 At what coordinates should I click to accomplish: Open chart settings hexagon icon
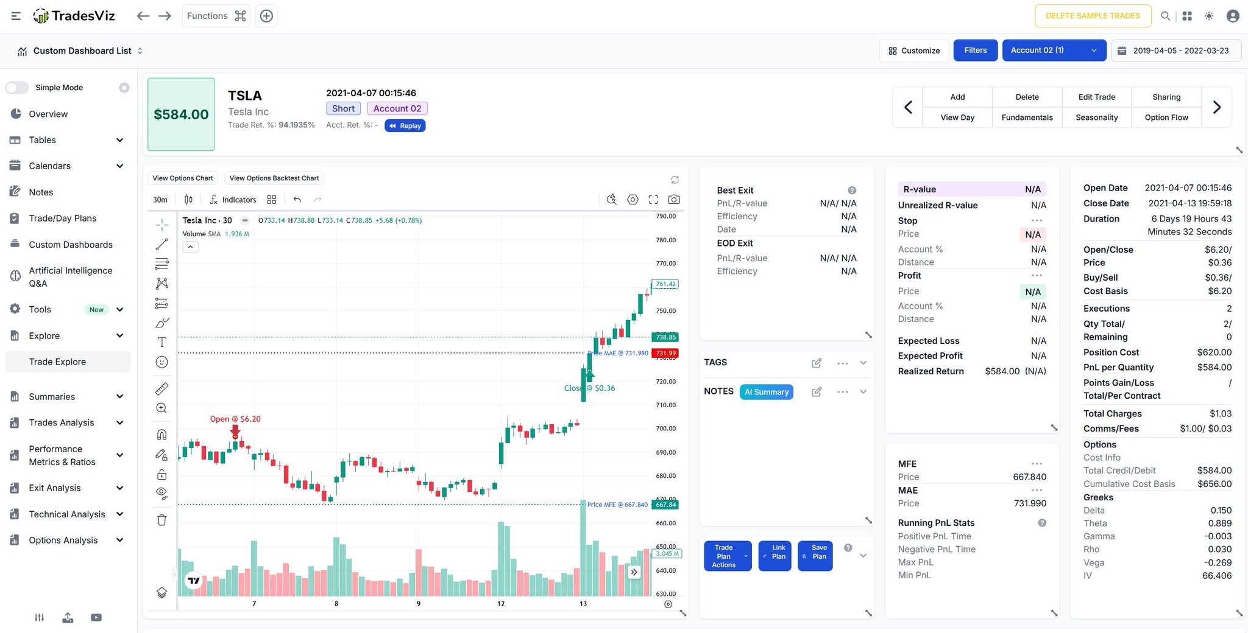[633, 199]
